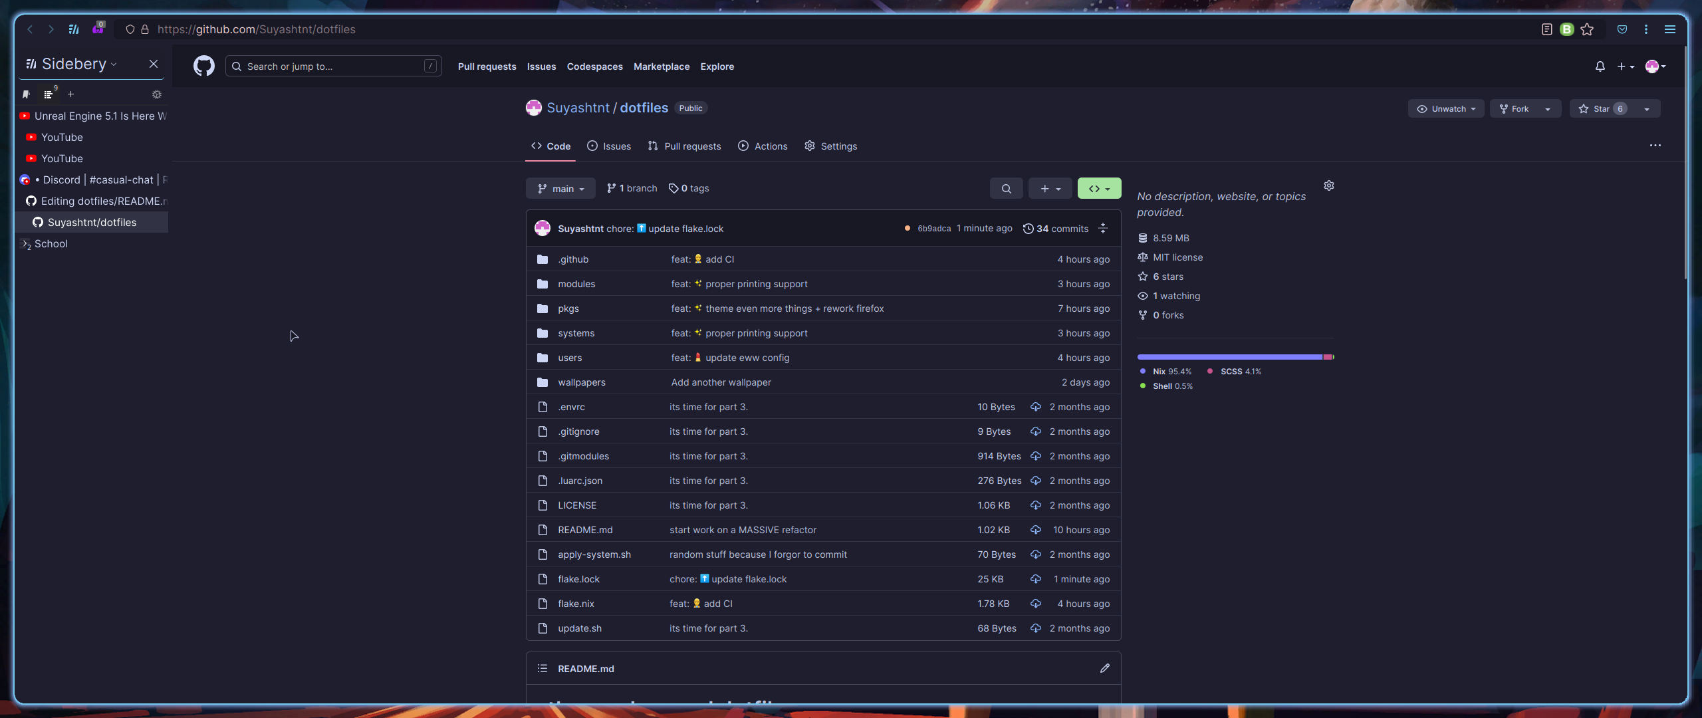Switch to the Settings tab
Screen dimensions: 1702x718
click(x=830, y=146)
